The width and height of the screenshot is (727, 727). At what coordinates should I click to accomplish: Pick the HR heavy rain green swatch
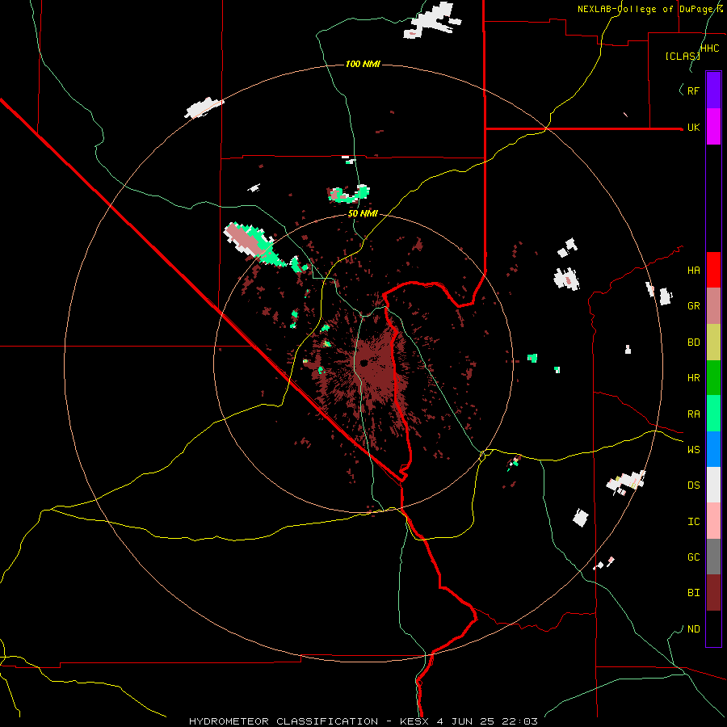pos(713,378)
